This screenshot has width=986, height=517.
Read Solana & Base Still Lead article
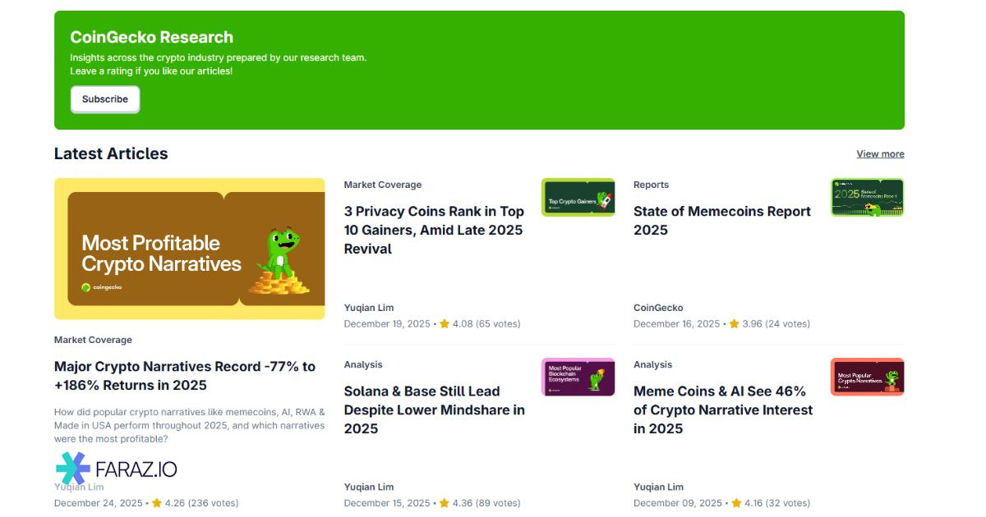click(x=434, y=409)
